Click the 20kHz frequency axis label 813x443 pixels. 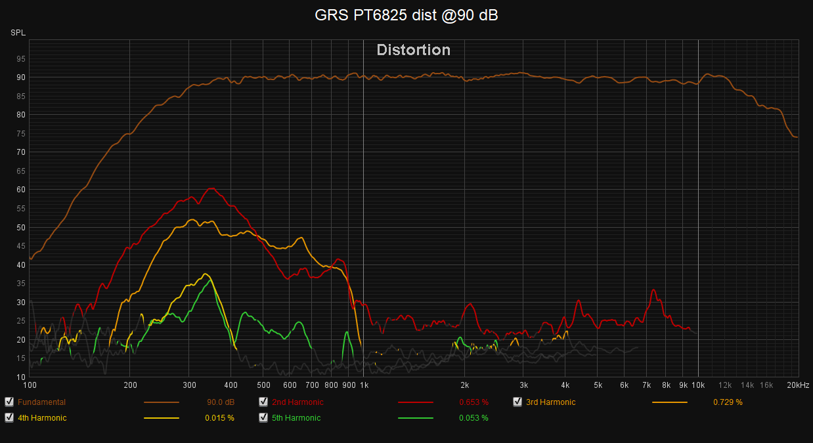[797, 385]
